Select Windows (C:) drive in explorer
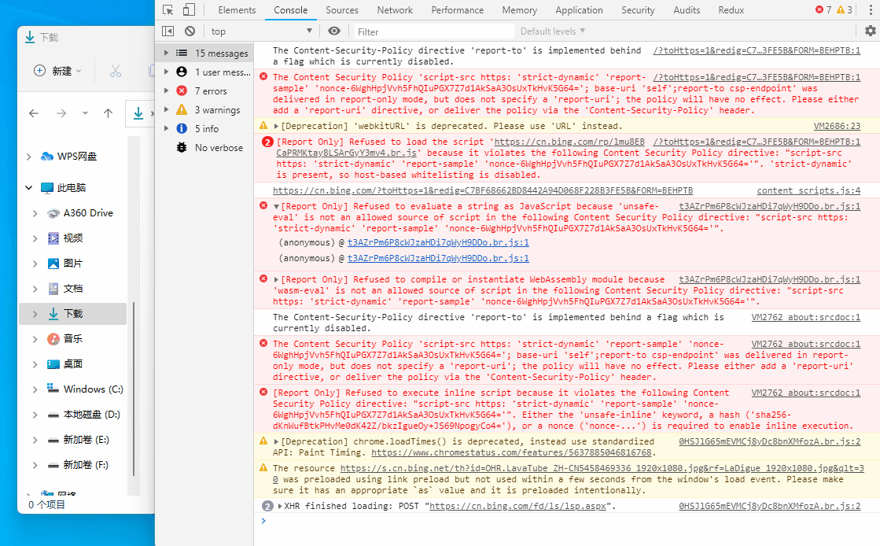The width and height of the screenshot is (880, 546). (x=73, y=389)
